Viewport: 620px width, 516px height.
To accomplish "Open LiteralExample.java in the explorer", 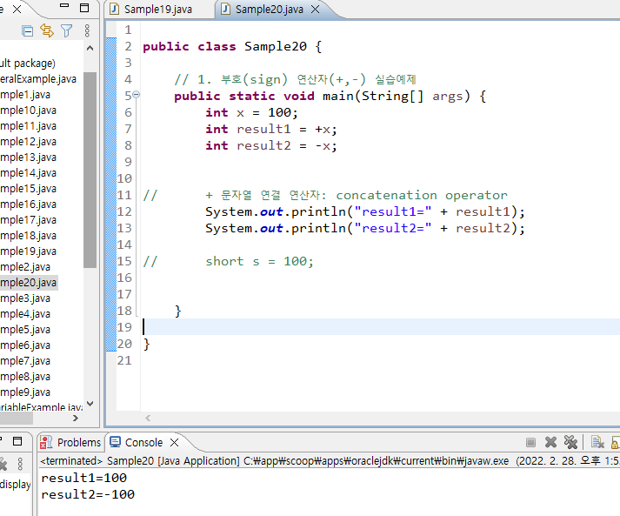I will click(x=38, y=79).
